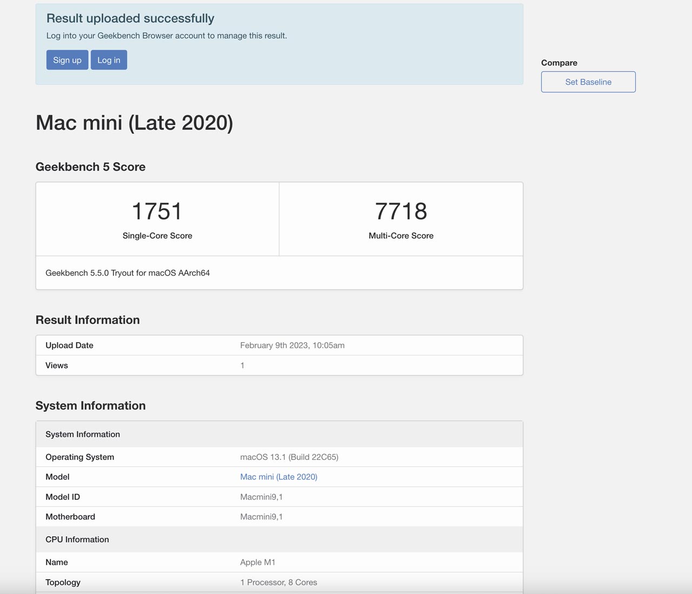Viewport: 692px width, 594px height.
Task: Click the Multi-Core Score label
Action: coord(401,236)
